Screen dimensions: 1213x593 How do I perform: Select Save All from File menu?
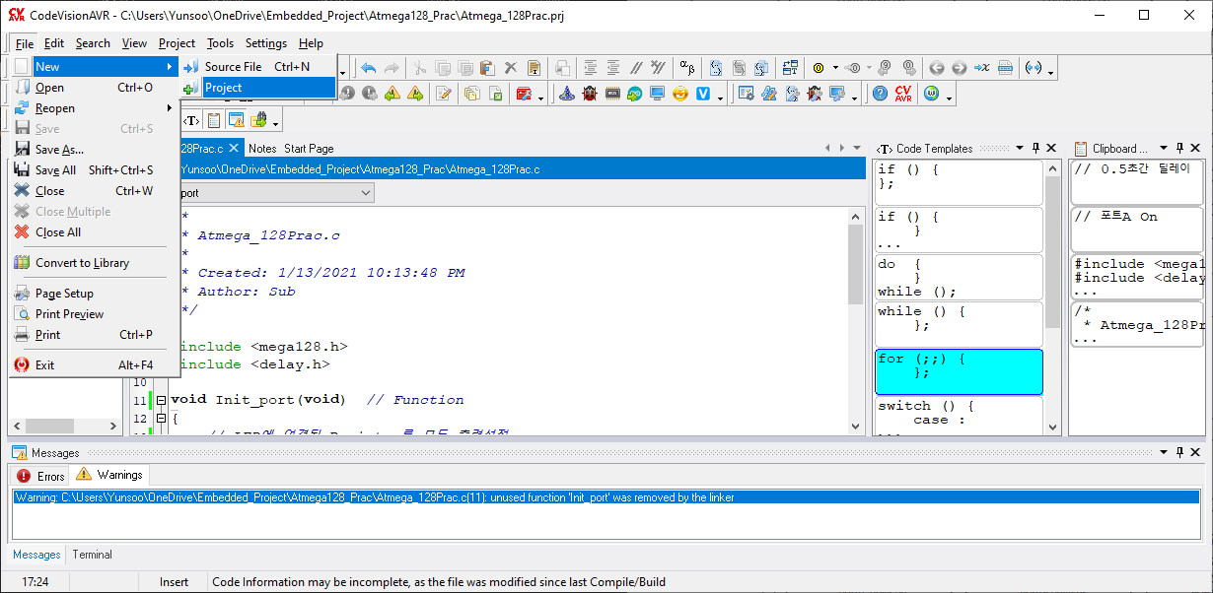click(95, 170)
